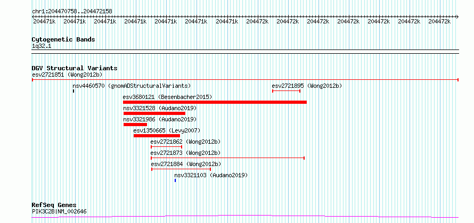Screen dimensions: 474x223
Task: Click the red bar of nsv3321528
Action: point(154,113)
